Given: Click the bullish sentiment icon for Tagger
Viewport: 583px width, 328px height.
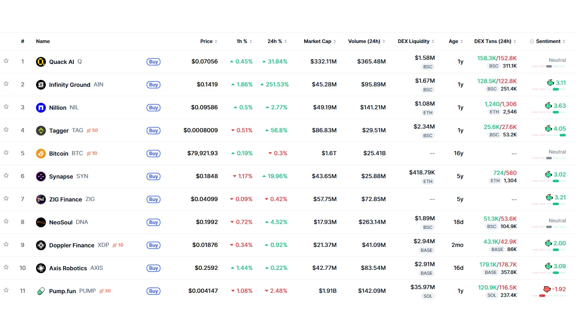Looking at the screenshot, I should click(x=549, y=128).
